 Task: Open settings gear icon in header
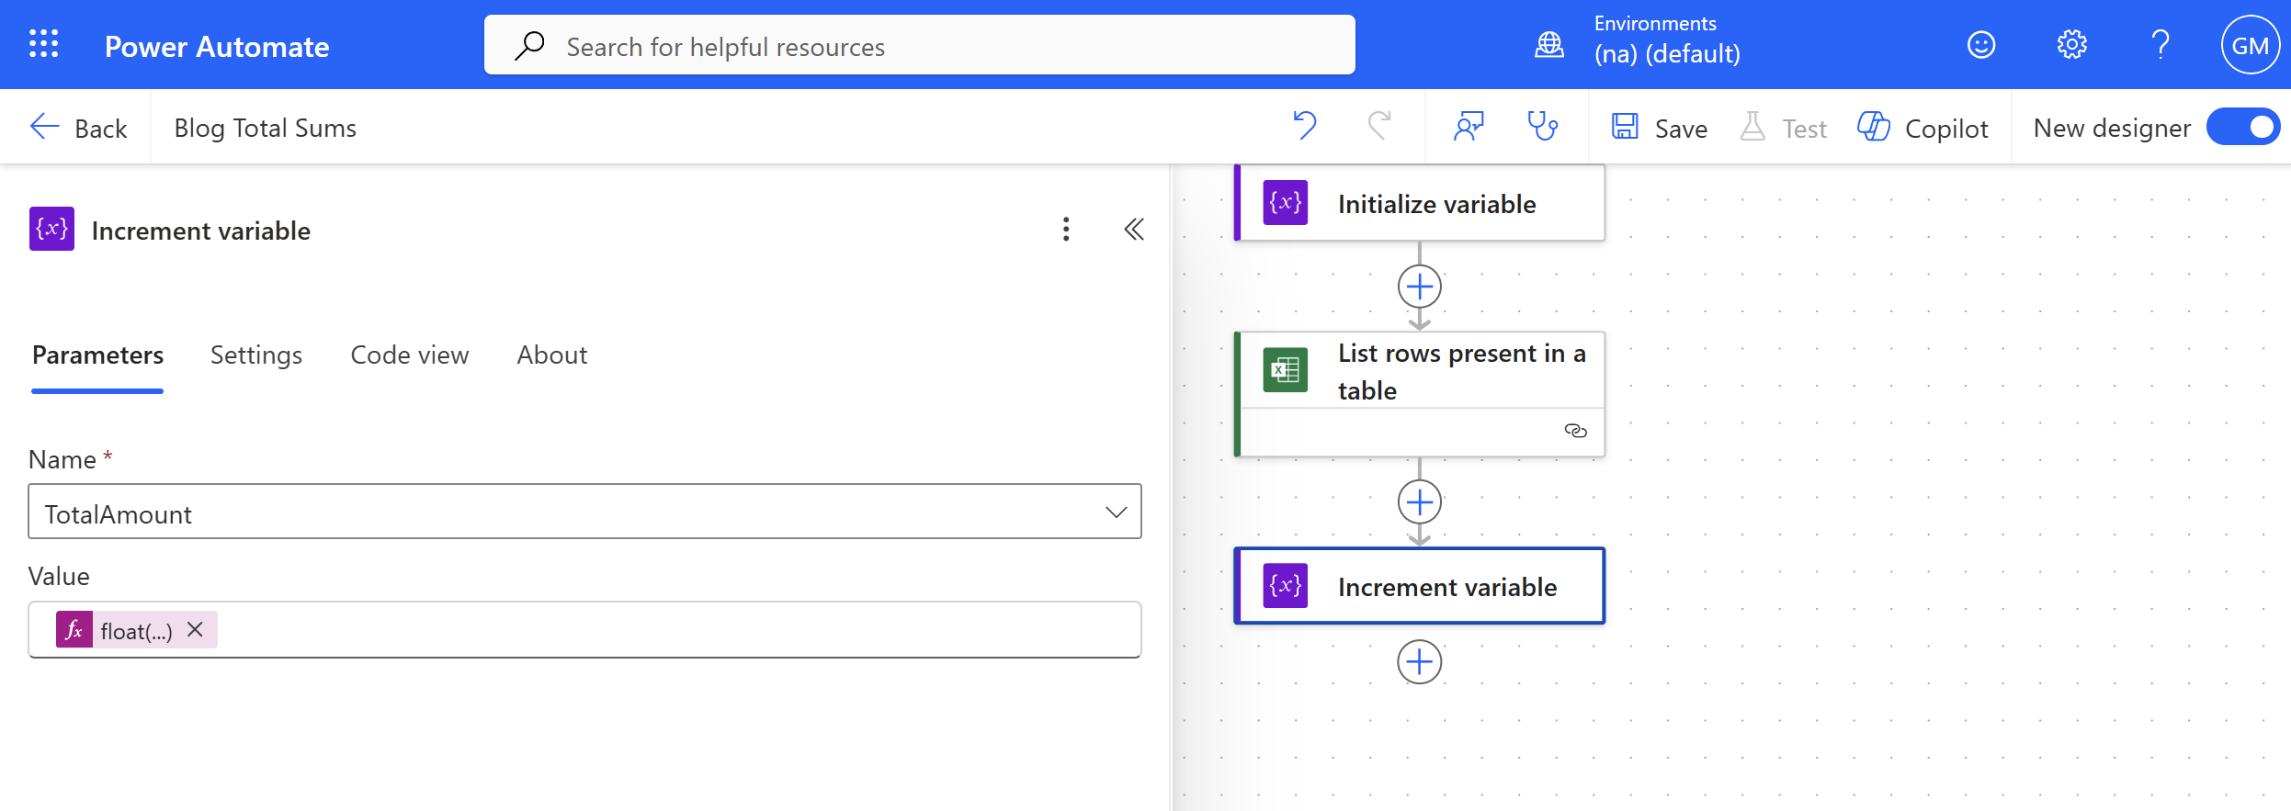(x=2071, y=44)
